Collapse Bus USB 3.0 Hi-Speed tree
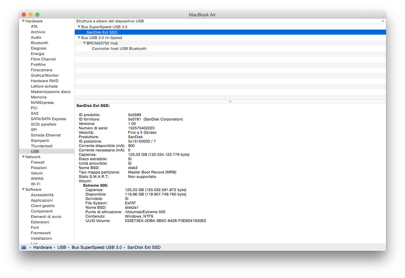Screen dimensions: 405x278 pyautogui.click(x=79, y=37)
